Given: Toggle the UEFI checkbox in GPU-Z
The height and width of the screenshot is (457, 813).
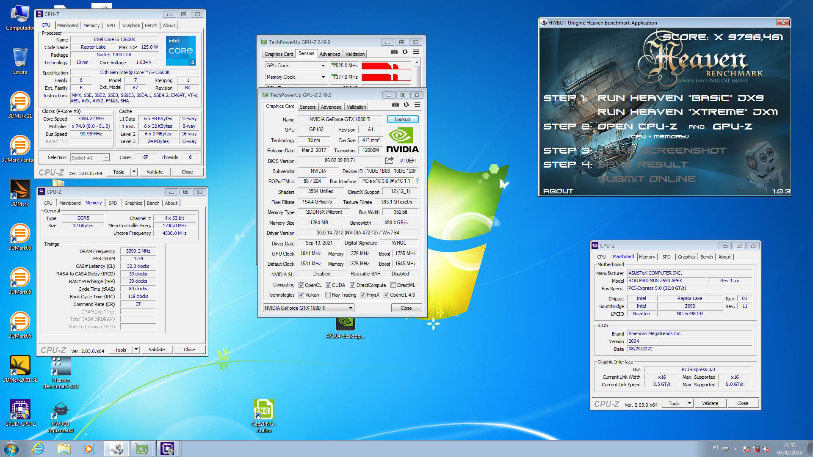Looking at the screenshot, I should click(x=401, y=161).
